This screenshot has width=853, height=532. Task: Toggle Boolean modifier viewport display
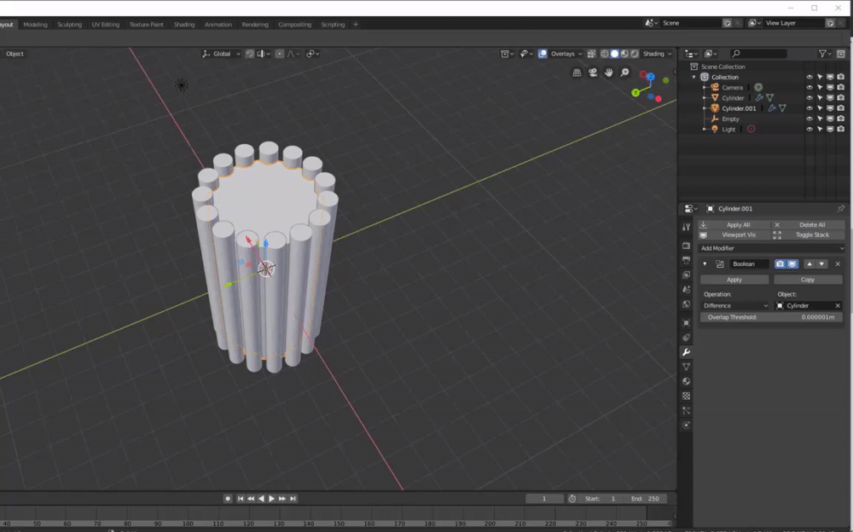(x=792, y=264)
